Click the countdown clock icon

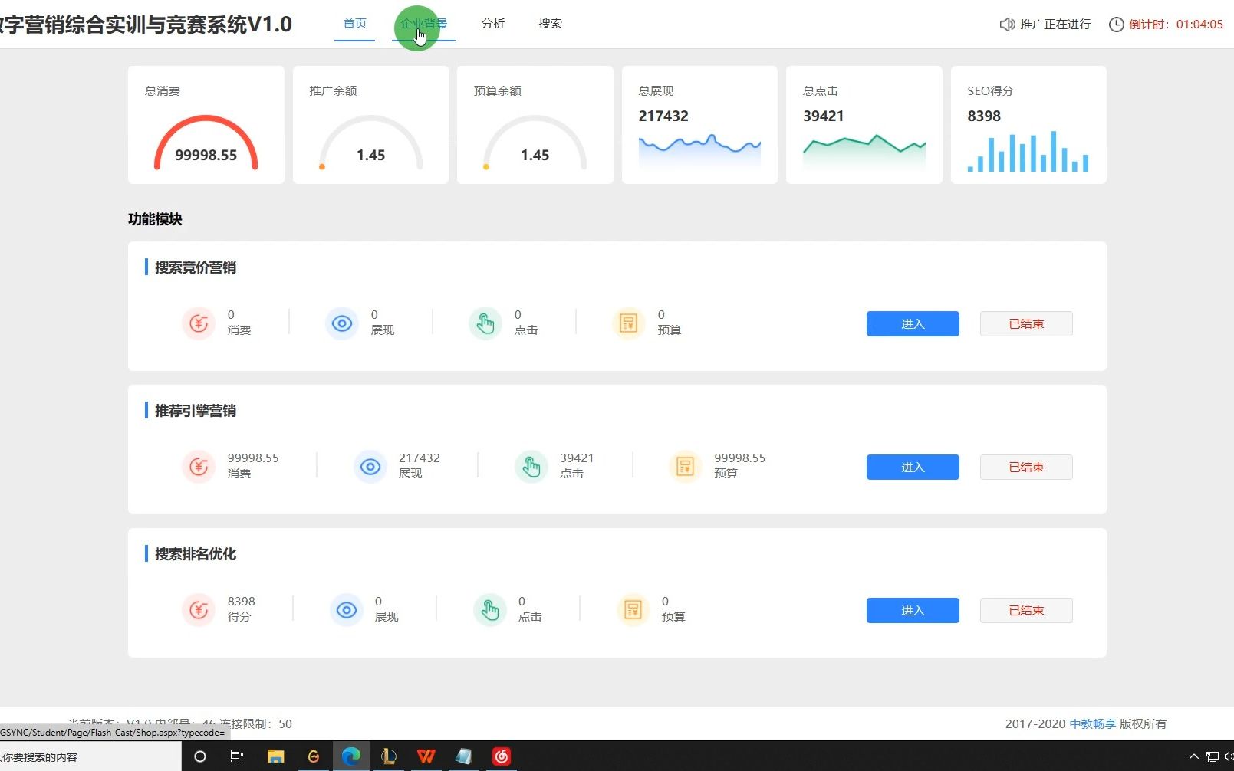coord(1117,25)
